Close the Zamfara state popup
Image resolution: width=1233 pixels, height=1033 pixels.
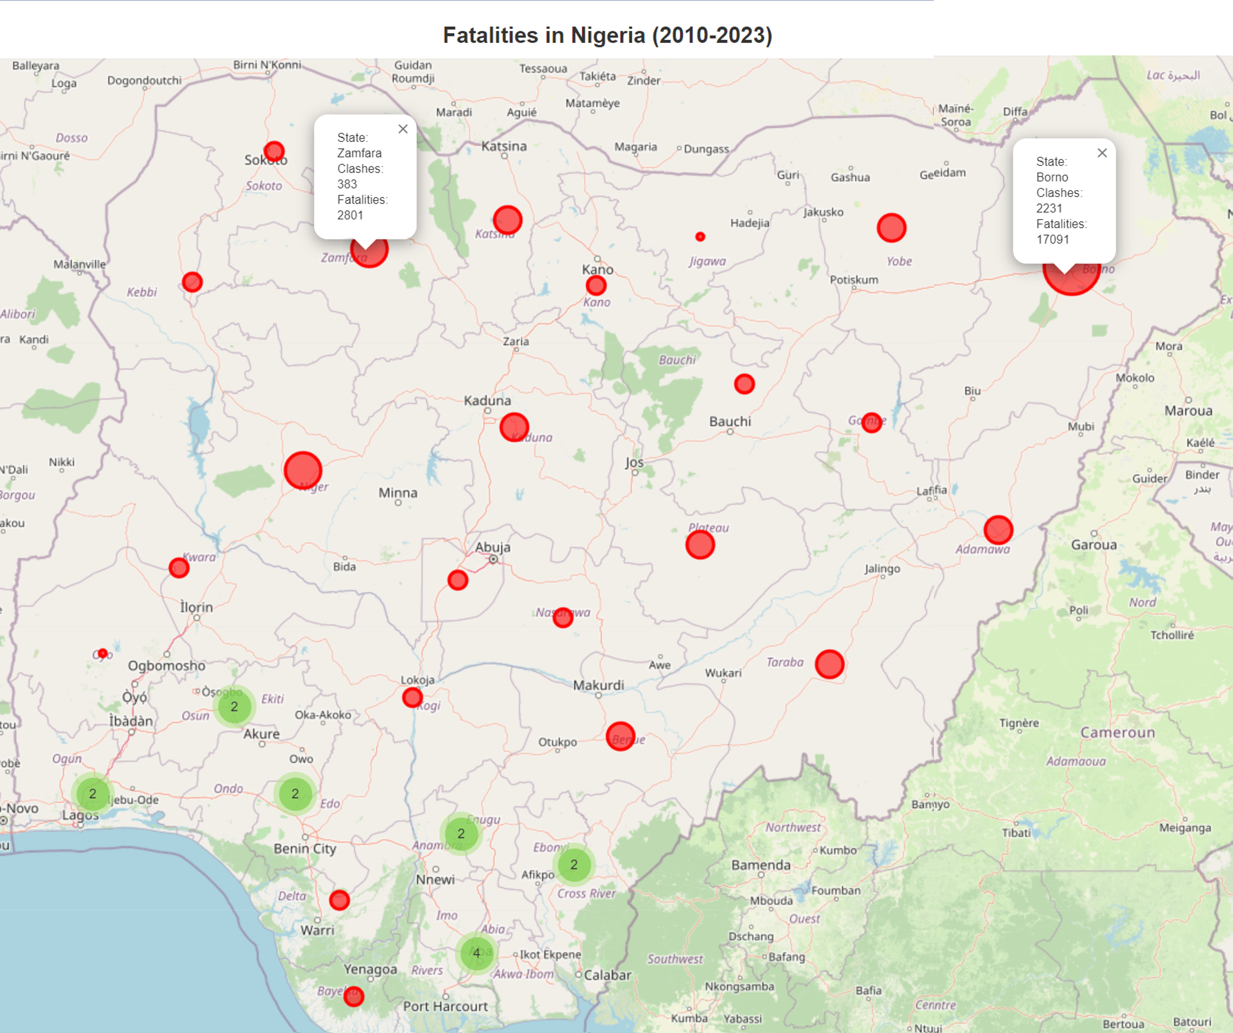coord(403,129)
